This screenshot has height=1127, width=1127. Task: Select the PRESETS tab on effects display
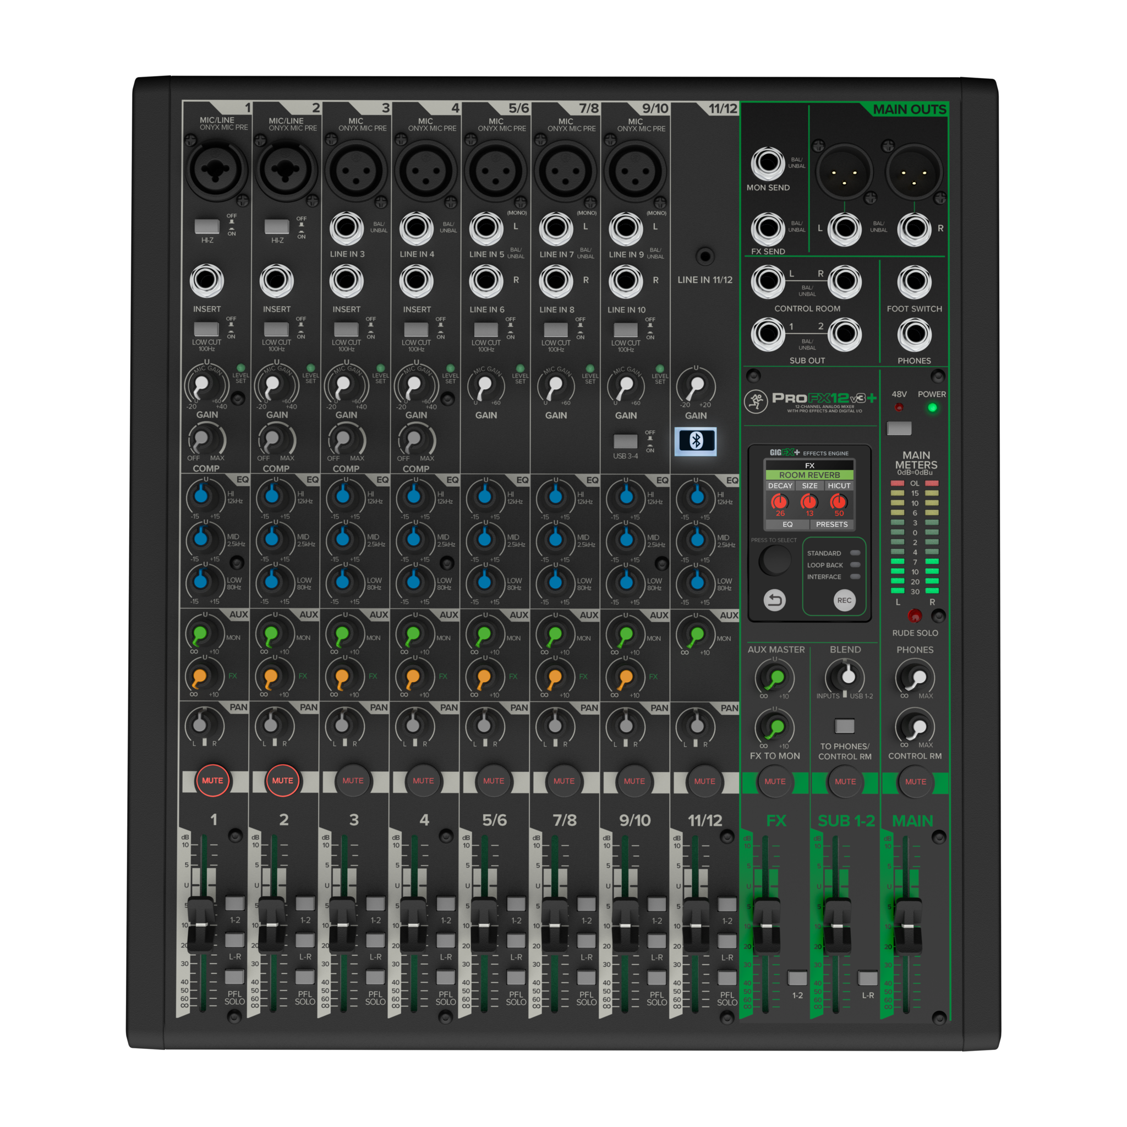[831, 524]
